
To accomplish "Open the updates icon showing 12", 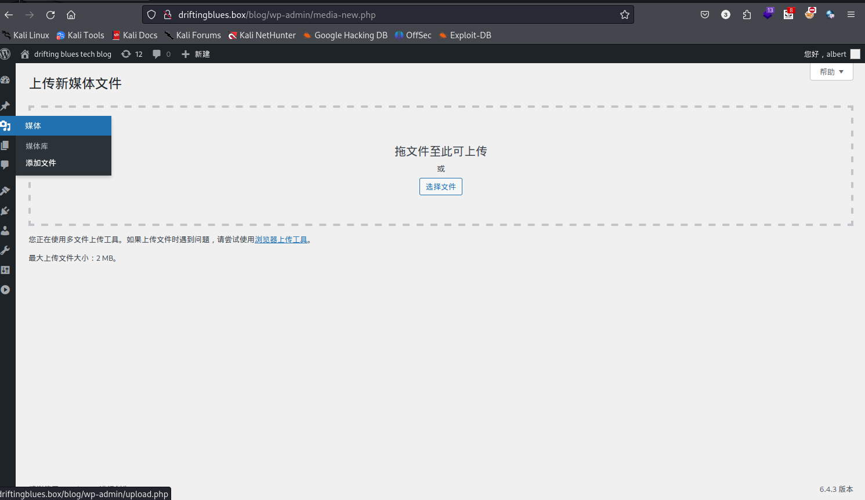I will [132, 54].
